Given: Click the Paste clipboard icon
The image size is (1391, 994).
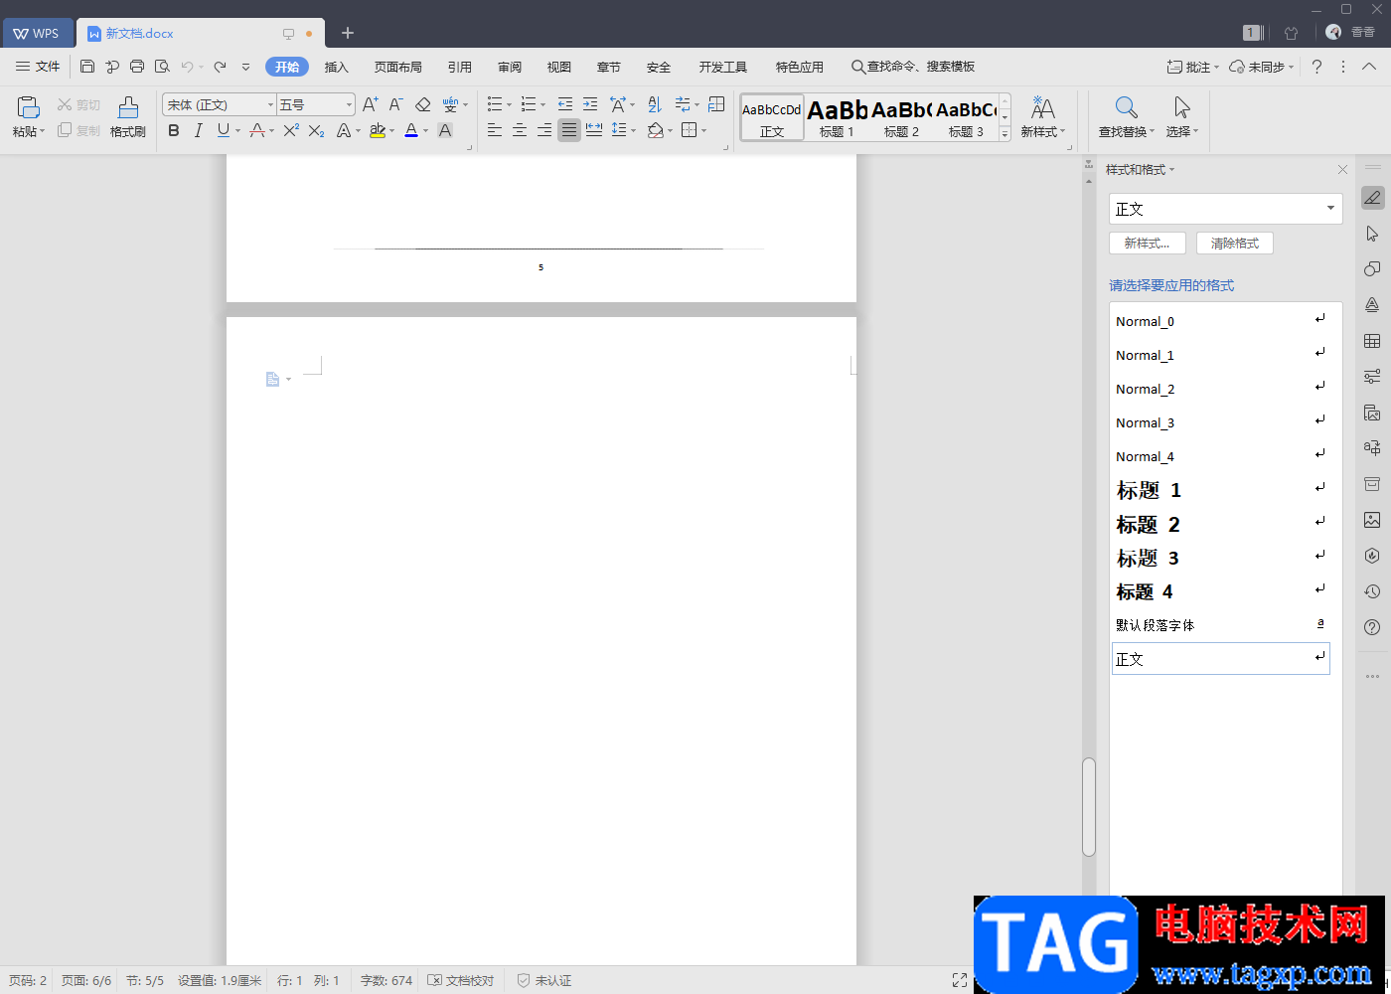Looking at the screenshot, I should pyautogui.click(x=28, y=107).
